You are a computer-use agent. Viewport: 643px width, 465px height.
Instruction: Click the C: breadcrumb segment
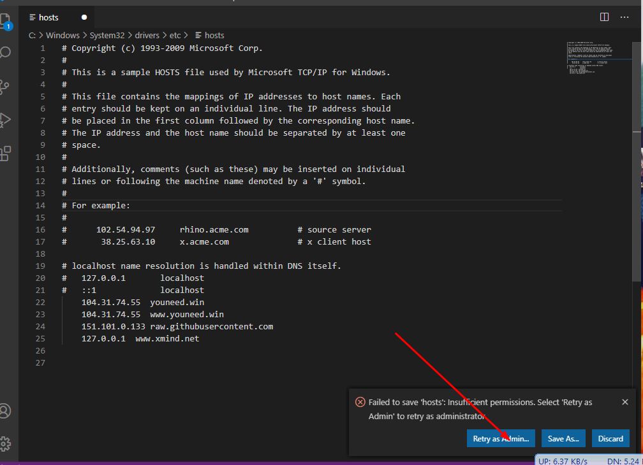(32, 35)
